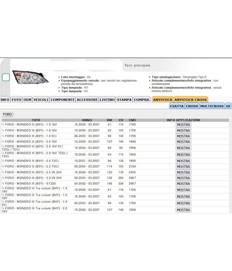Viewport: 232px width, 271px height.
Task: Click the TIPO column header
Action: pyautogui.click(x=36, y=120)
